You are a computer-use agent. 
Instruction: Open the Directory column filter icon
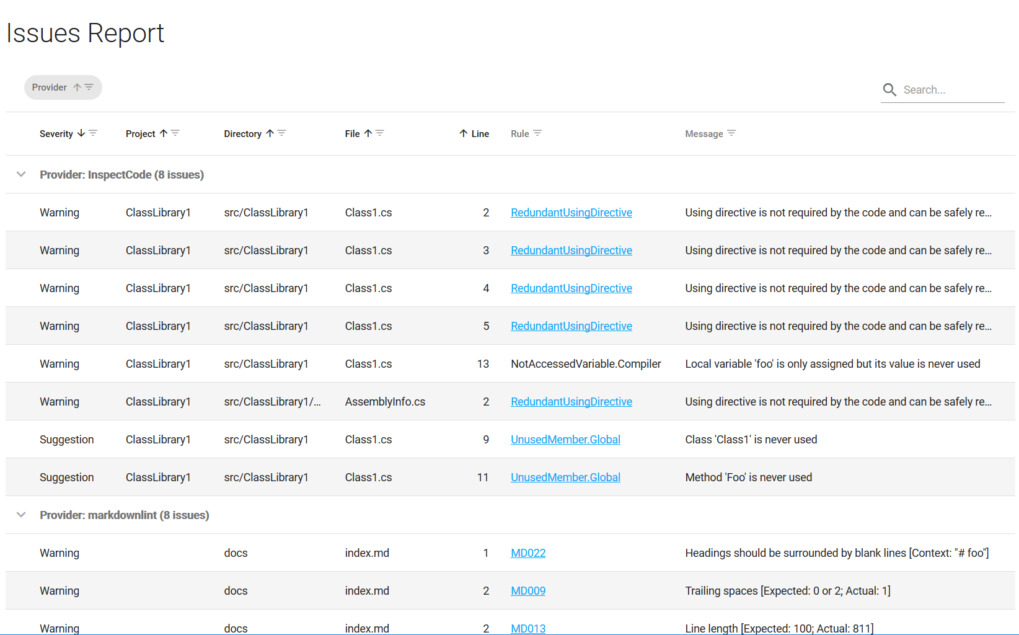(281, 133)
